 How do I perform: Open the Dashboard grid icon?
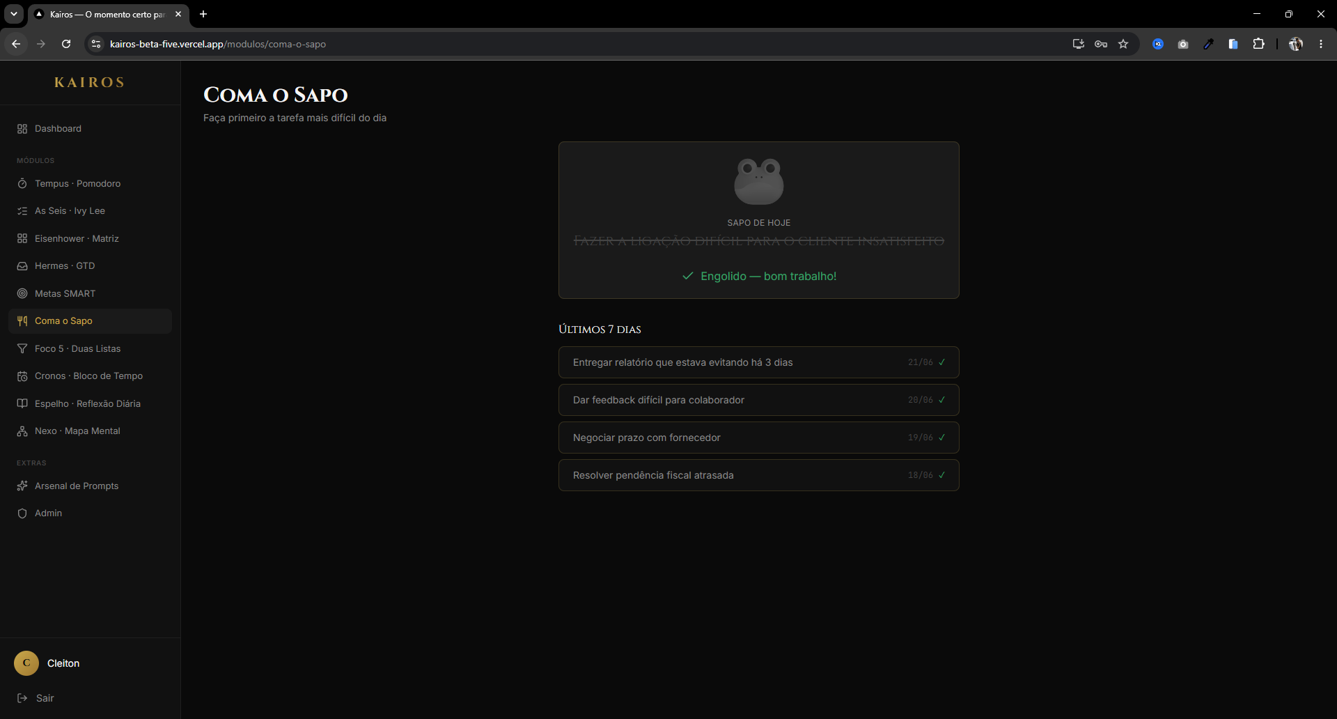coord(22,129)
